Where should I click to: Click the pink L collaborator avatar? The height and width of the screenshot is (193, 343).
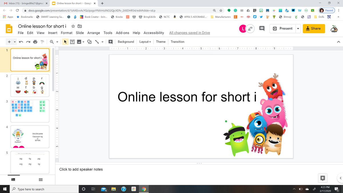pyautogui.click(x=243, y=29)
